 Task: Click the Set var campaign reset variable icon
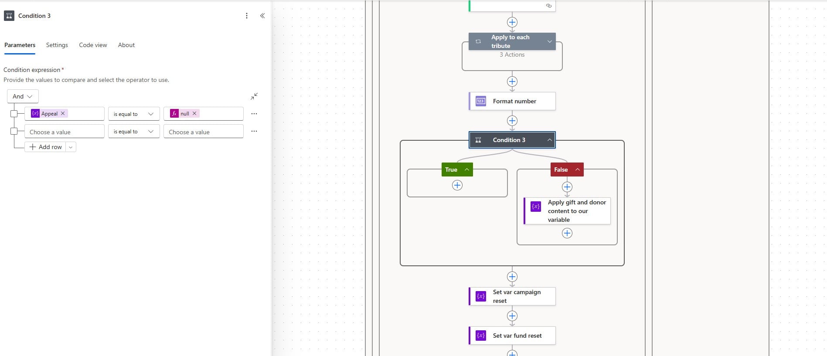481,296
